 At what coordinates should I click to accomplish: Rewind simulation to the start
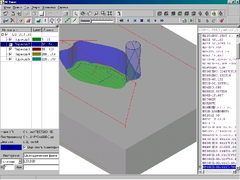pyautogui.click(x=121, y=21)
